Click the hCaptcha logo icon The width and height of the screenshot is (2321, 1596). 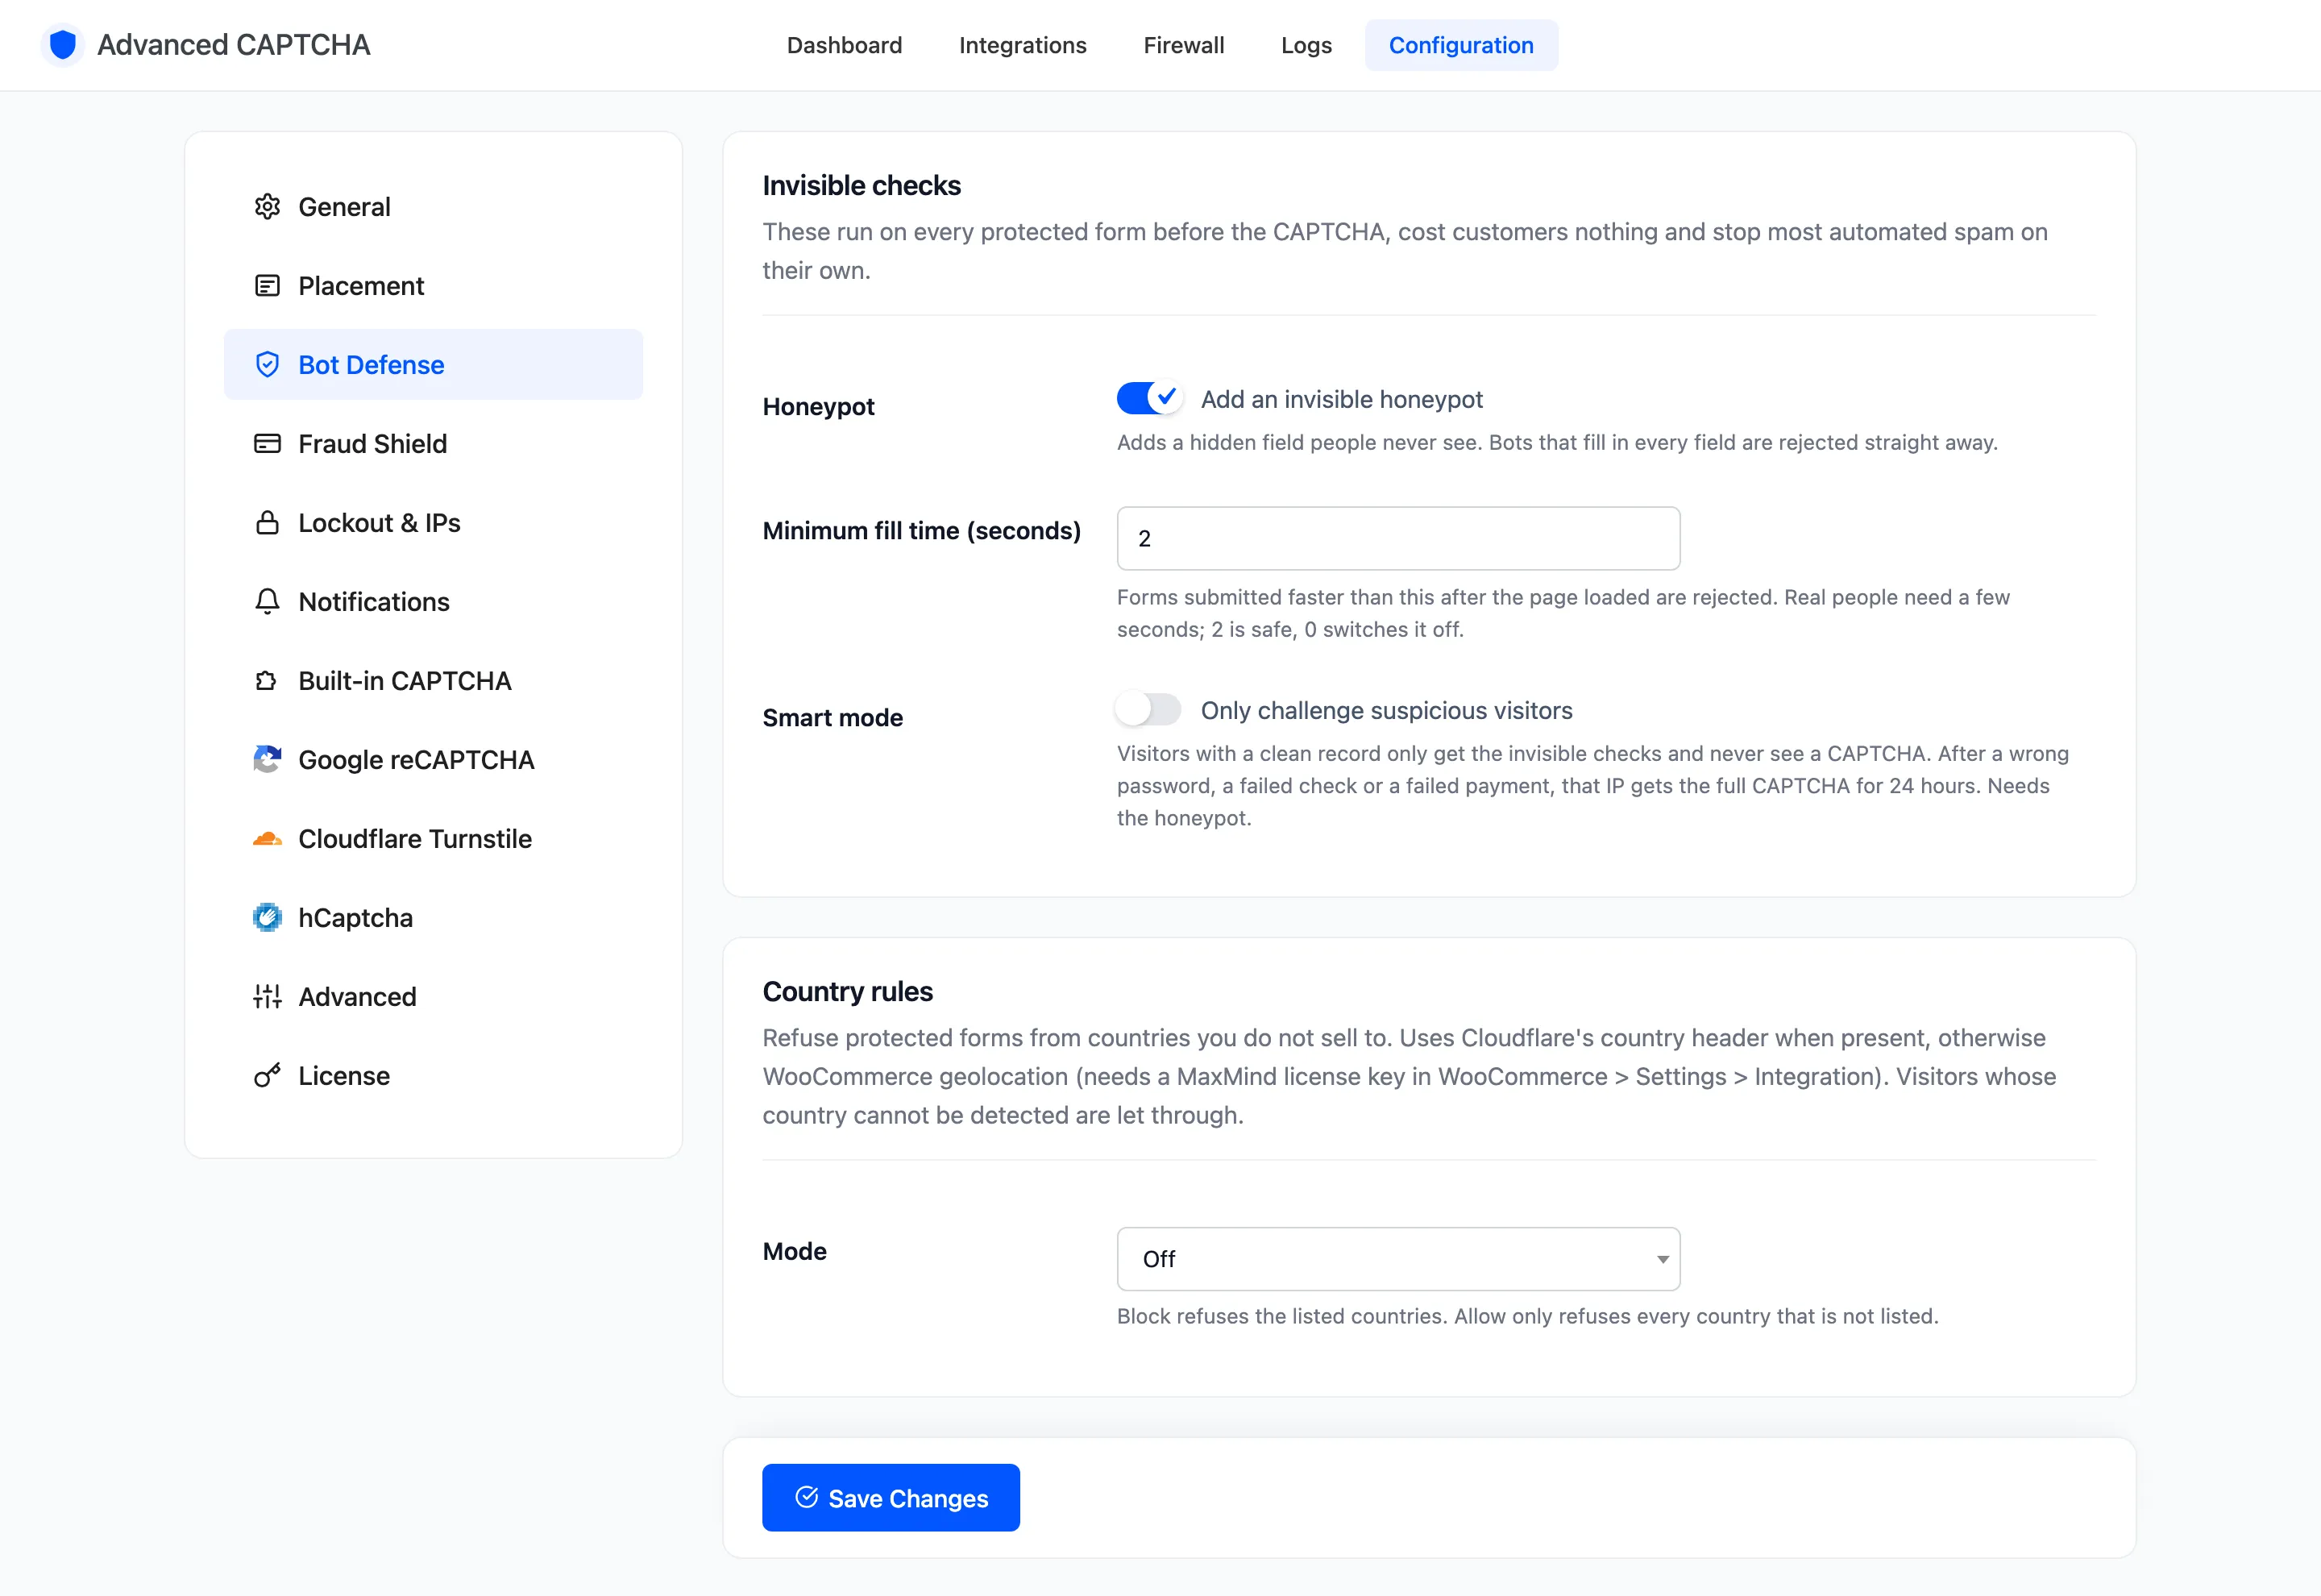coord(267,918)
